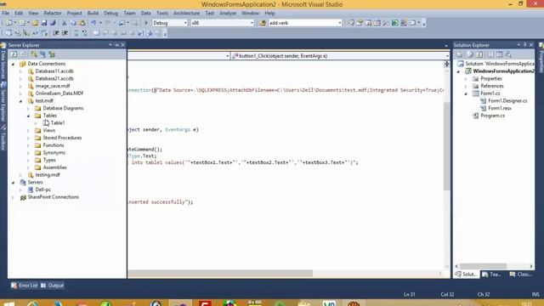Open the Build menu
The image size is (544, 306).
click(93, 14)
